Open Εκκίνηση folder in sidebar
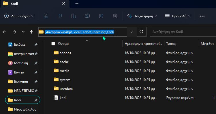Viewport: 216px width, 114px height. pos(18,82)
